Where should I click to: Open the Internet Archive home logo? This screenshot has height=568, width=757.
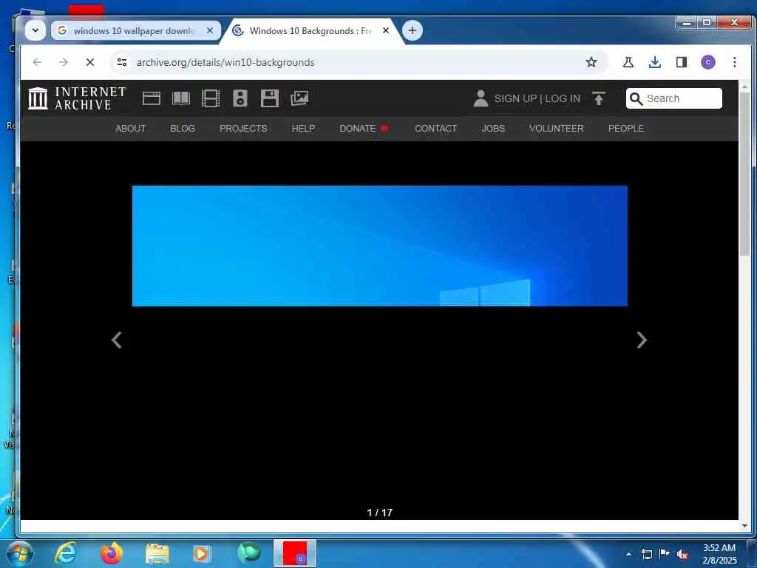tap(77, 98)
